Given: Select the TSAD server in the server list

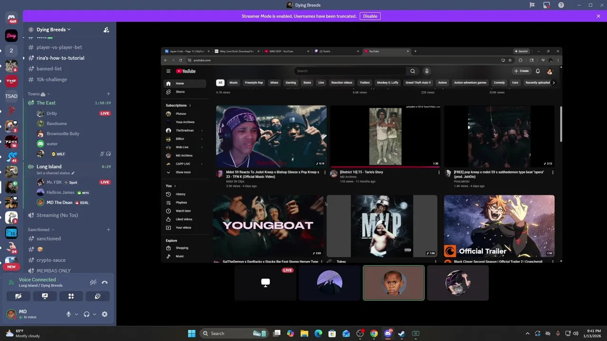Looking at the screenshot, I should (x=11, y=96).
